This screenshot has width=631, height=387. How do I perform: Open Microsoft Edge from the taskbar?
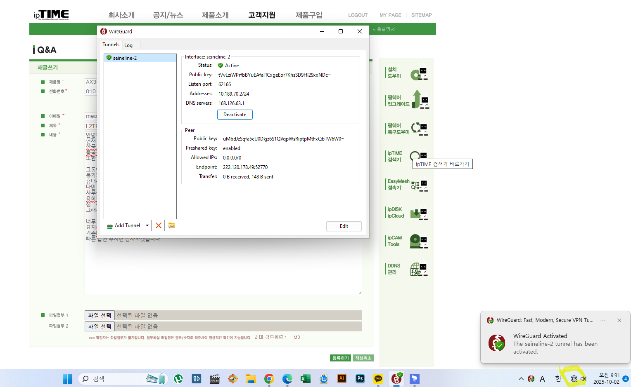coord(287,379)
